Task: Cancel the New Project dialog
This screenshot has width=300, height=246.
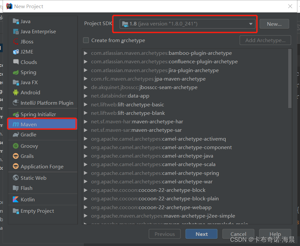Action: 238,234
